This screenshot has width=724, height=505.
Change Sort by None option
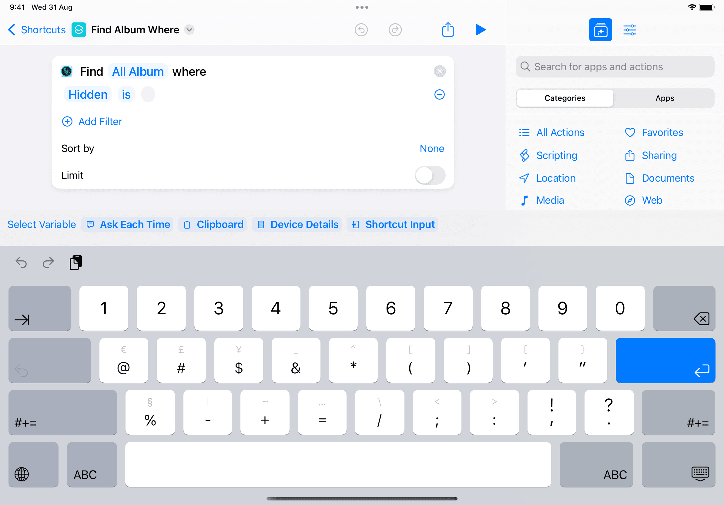(432, 148)
